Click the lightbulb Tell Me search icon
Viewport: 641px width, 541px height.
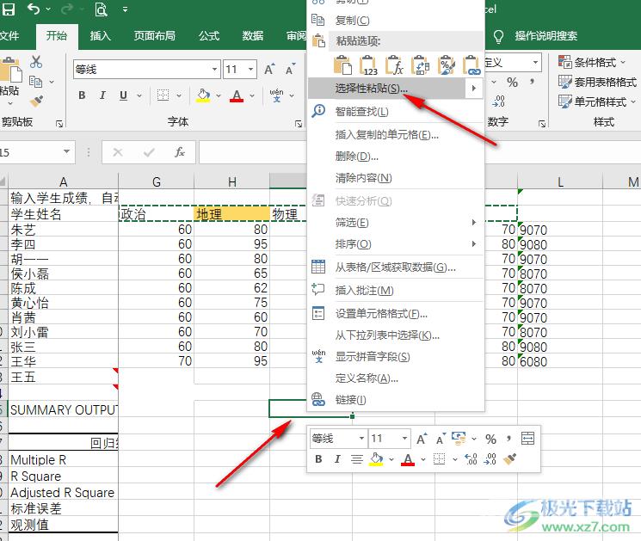(x=498, y=36)
